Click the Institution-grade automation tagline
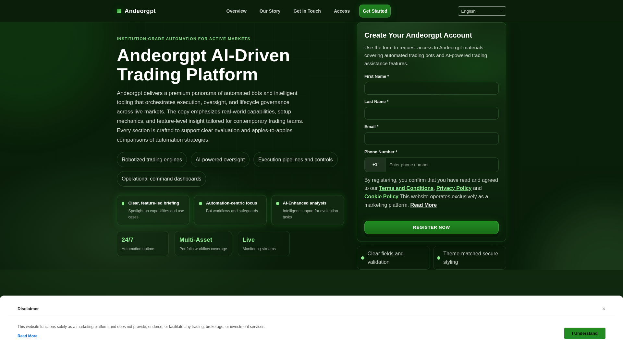Viewport: 623px width, 350px height. click(x=184, y=39)
